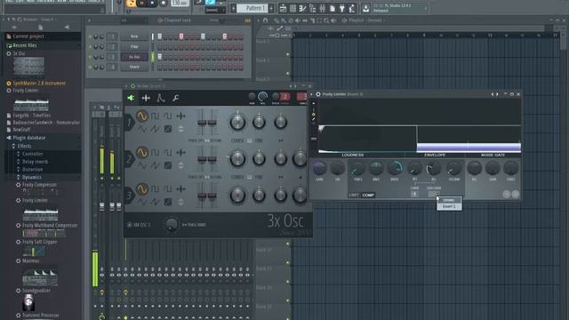The width and height of the screenshot is (569, 320).
Task: Click the Fruity Limiter gain knob
Action: [x=319, y=168]
